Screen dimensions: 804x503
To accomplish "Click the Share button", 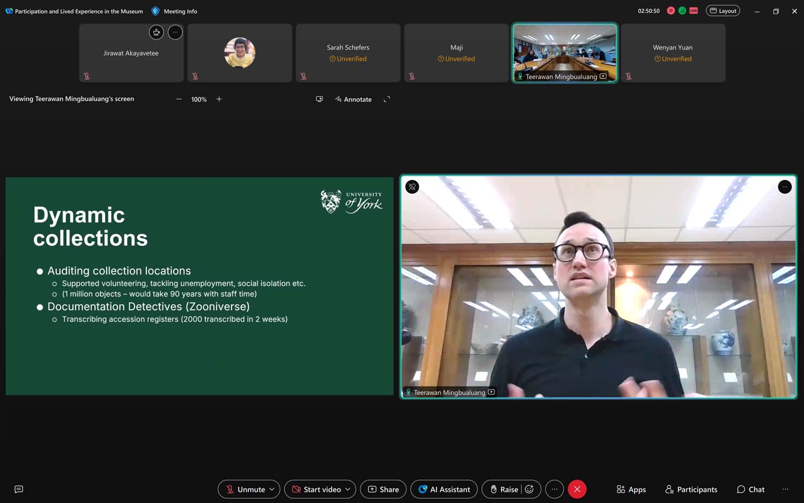I will [x=383, y=489].
